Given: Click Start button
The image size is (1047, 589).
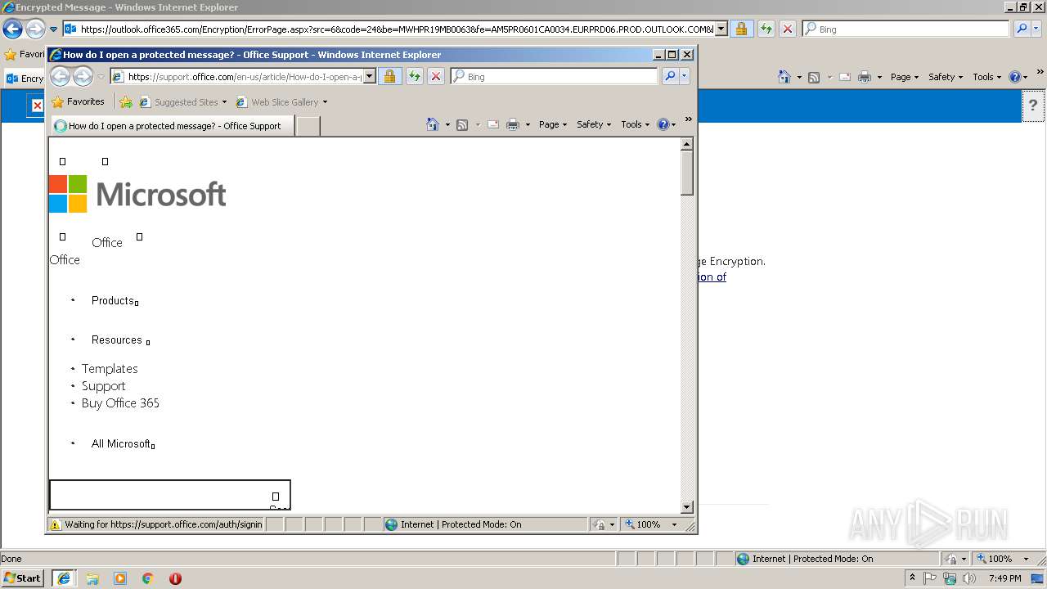Looking at the screenshot, I should coord(23,578).
